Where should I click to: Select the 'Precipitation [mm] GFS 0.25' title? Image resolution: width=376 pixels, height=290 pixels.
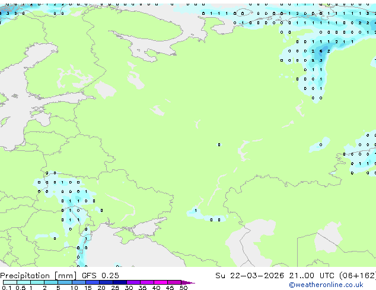coord(59,276)
